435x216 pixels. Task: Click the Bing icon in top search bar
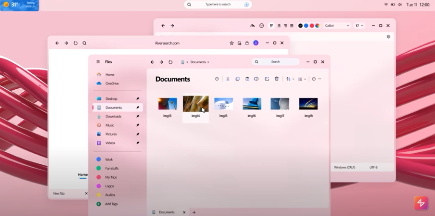click(246, 4)
